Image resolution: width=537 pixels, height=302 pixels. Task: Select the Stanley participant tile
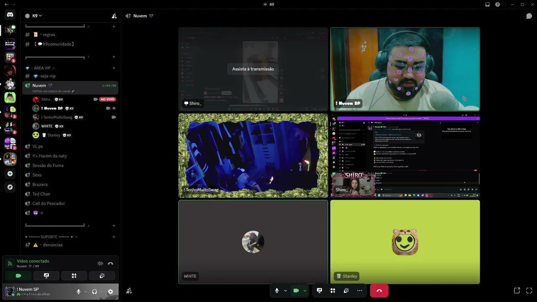tap(405, 242)
